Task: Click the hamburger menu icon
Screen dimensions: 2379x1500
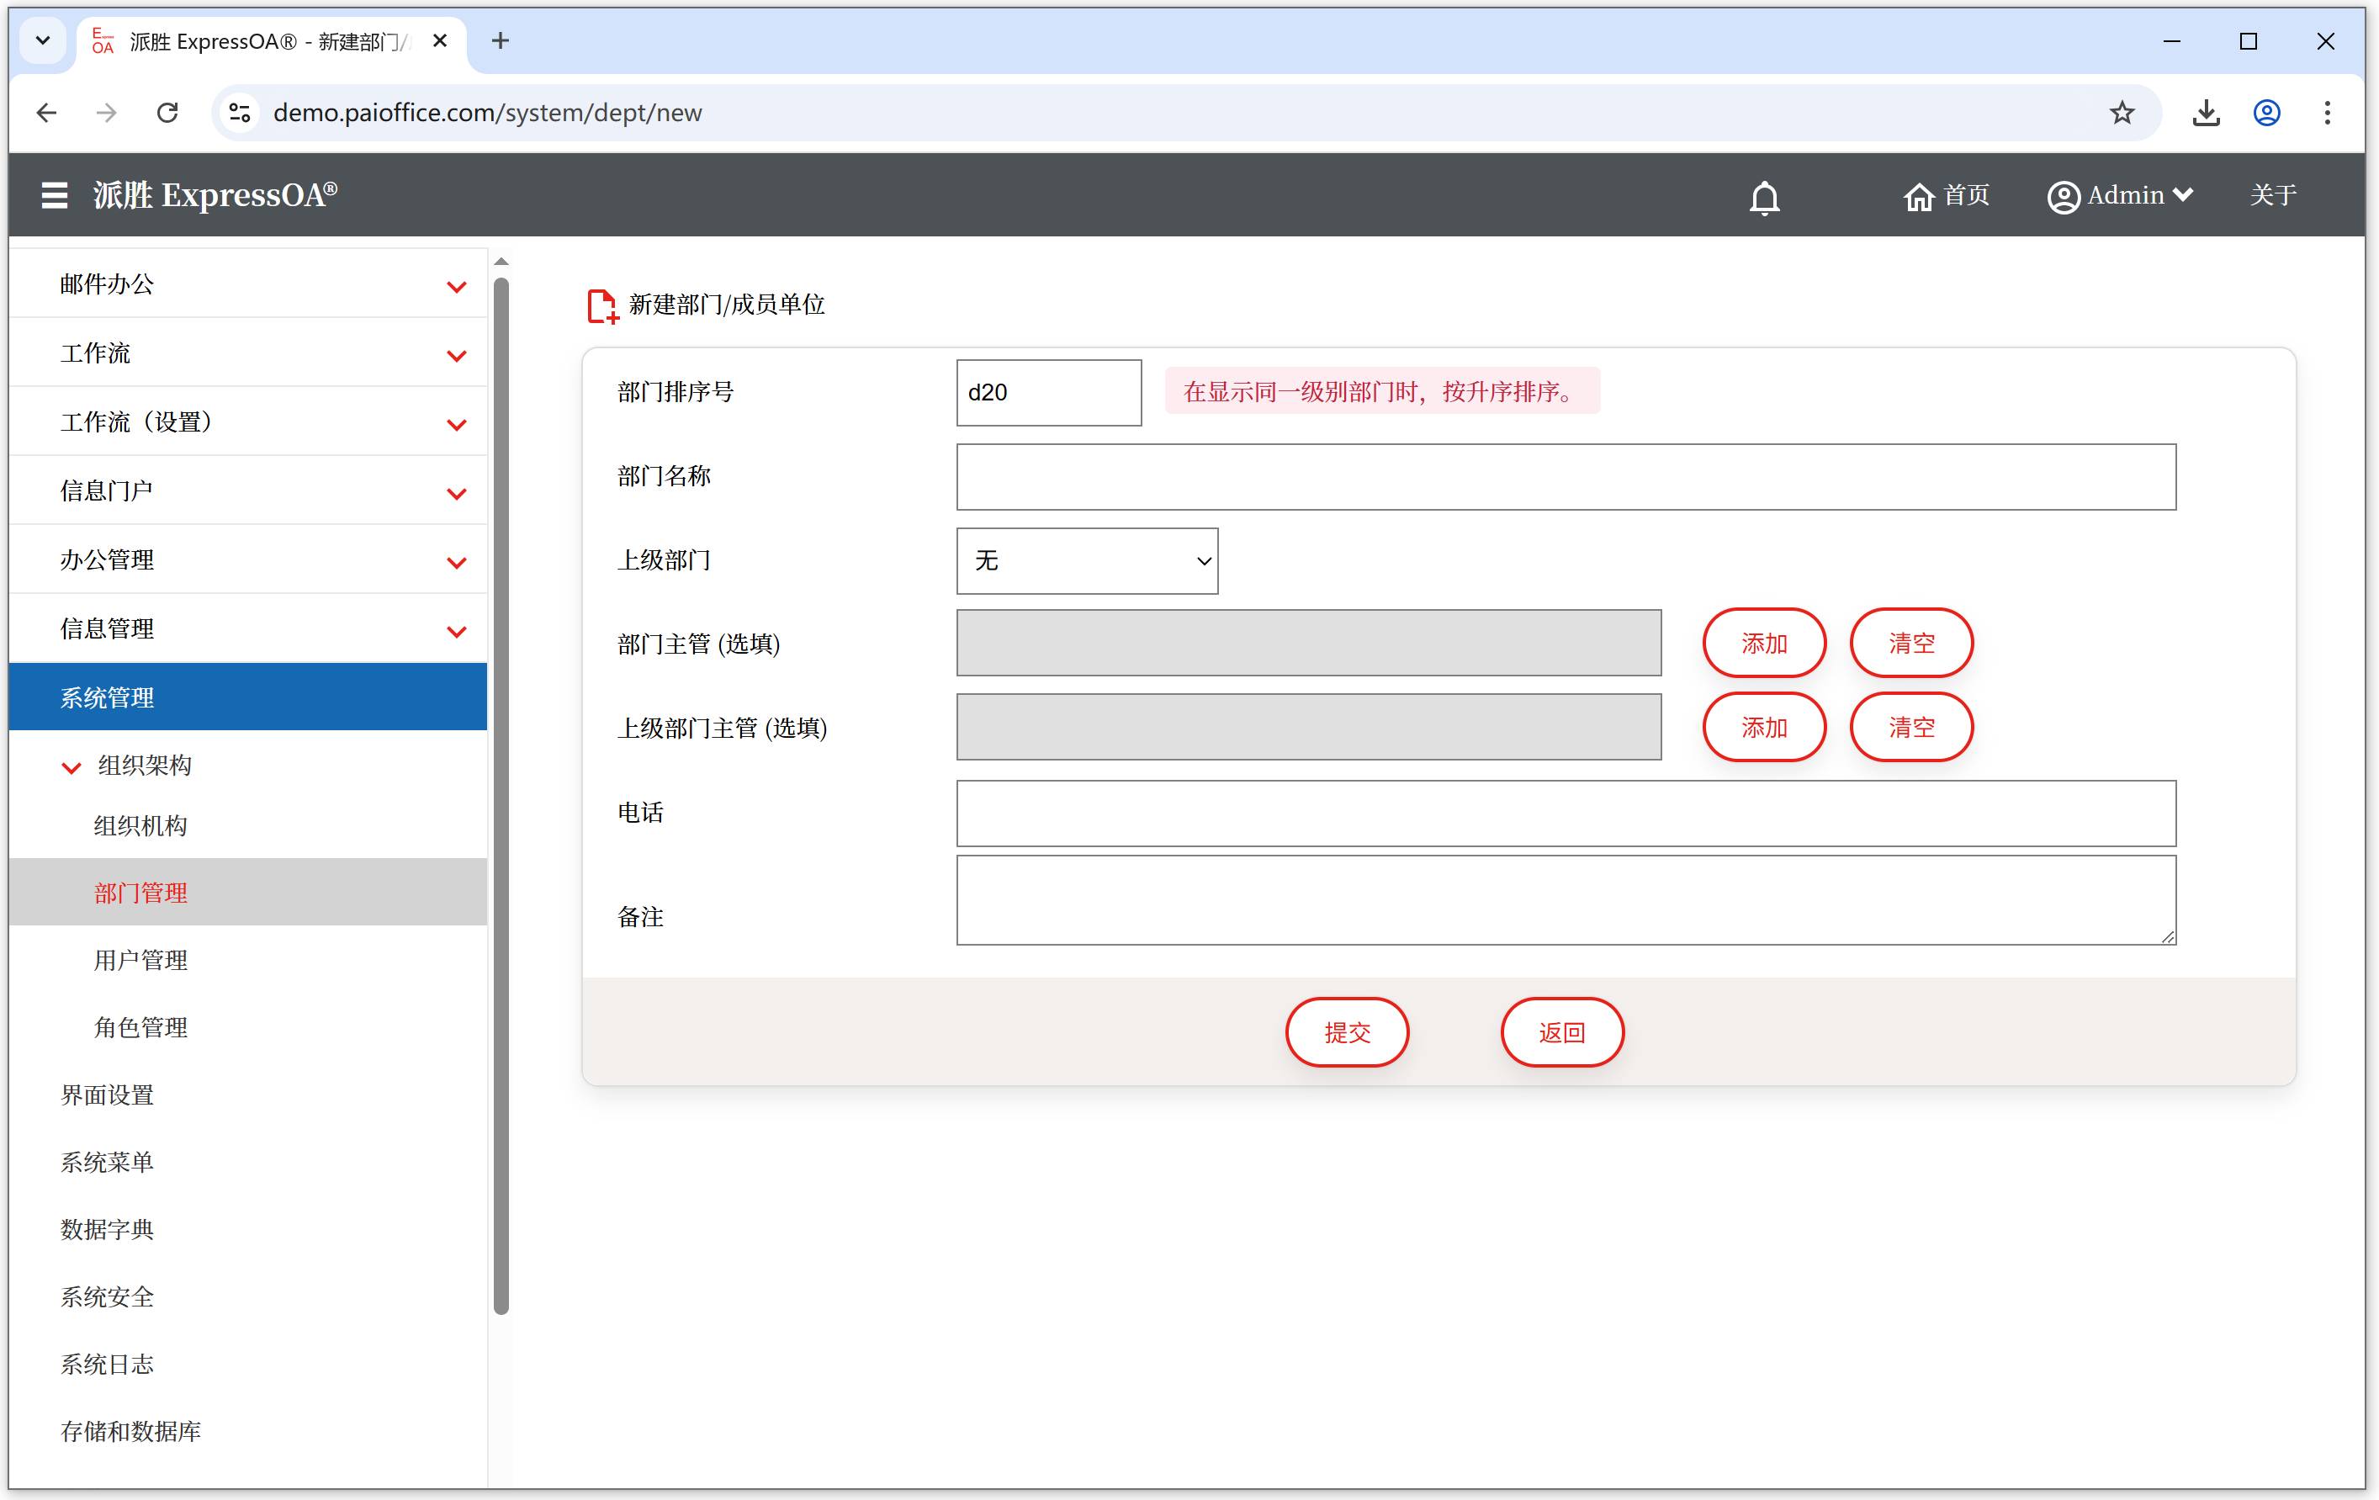Action: (x=55, y=194)
